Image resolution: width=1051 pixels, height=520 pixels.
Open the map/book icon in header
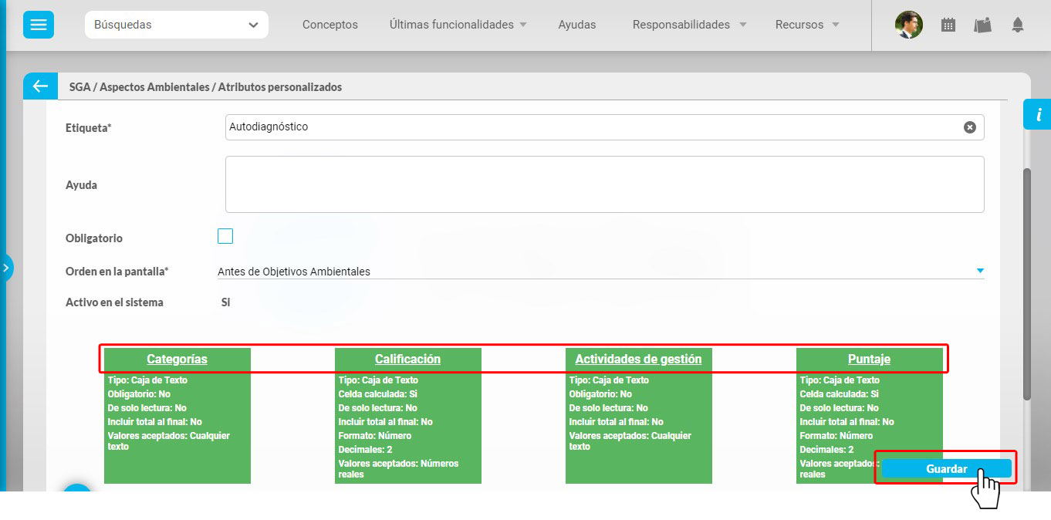click(x=982, y=25)
